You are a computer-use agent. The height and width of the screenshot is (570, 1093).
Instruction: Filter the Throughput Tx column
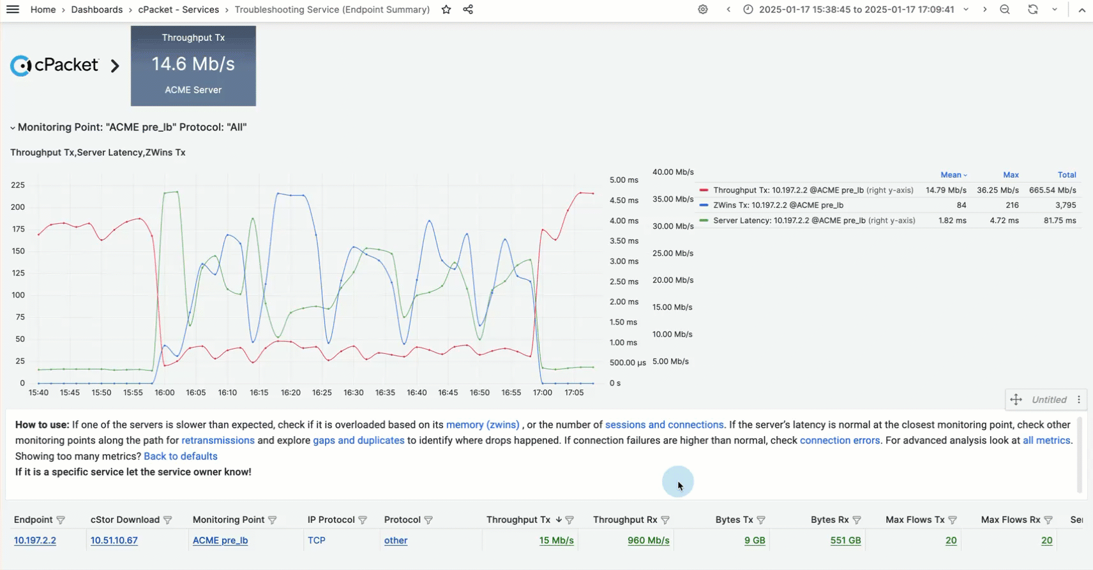point(569,520)
